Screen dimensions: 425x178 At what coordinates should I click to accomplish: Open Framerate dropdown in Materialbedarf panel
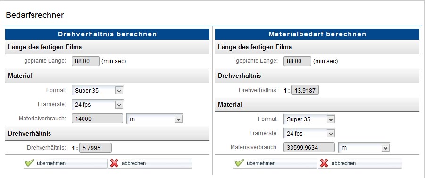[309, 133]
